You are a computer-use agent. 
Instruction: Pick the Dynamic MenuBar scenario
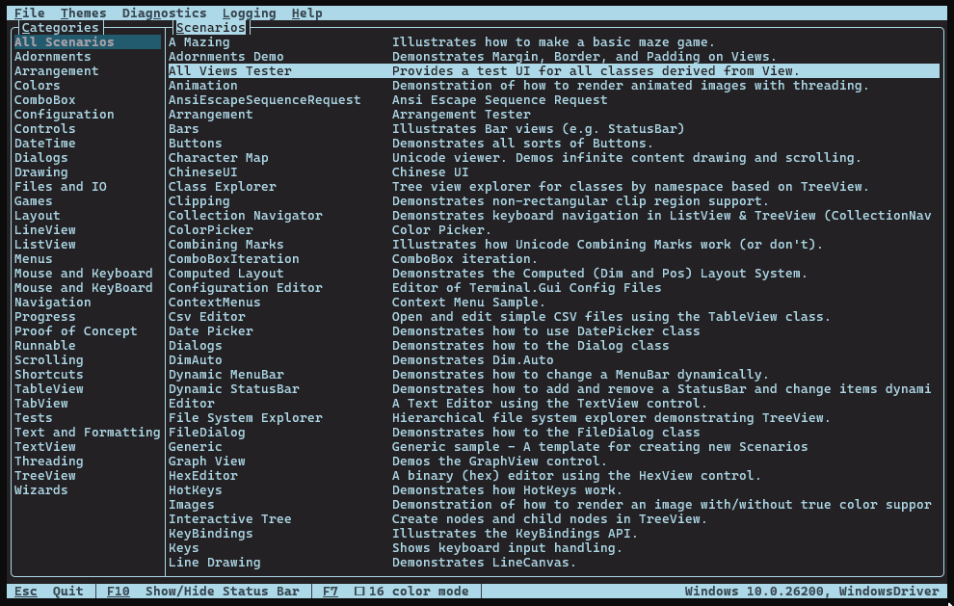(x=225, y=375)
